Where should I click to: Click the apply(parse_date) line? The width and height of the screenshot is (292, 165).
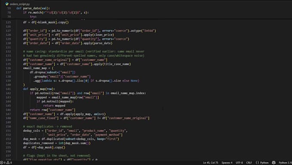pyautogui.click(x=67, y=43)
